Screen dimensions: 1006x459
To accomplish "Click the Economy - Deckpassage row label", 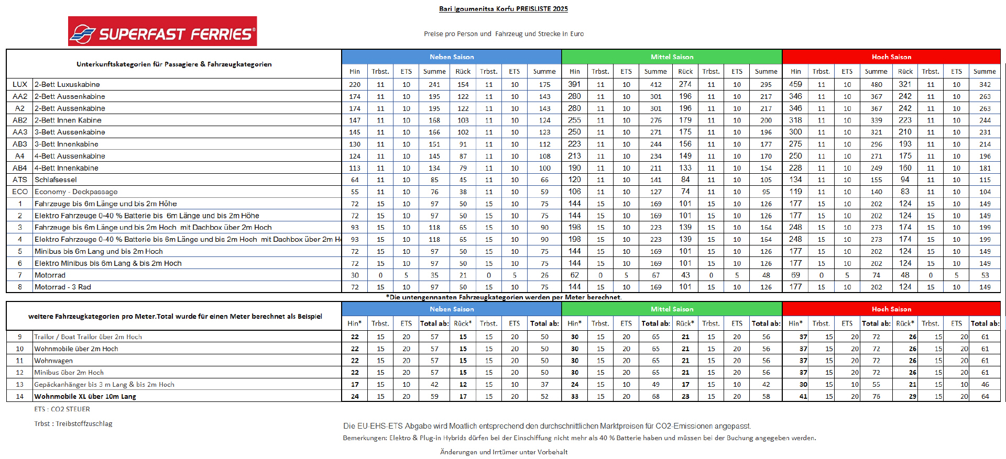I will (76, 192).
